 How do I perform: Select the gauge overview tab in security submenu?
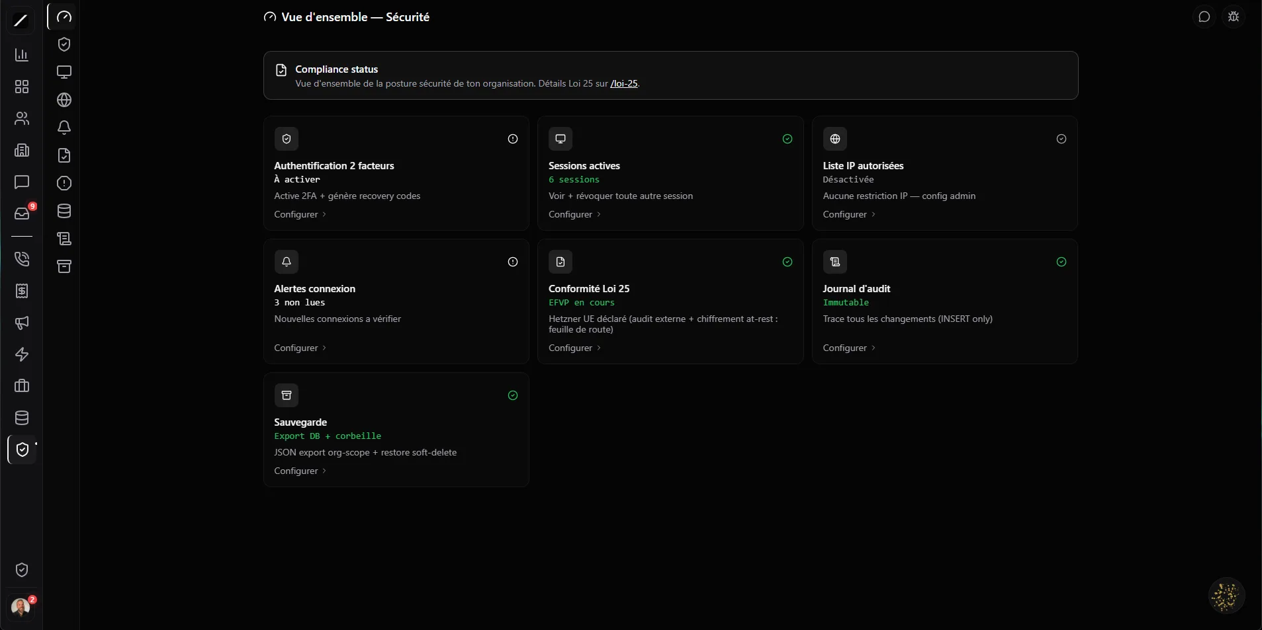coord(64,17)
